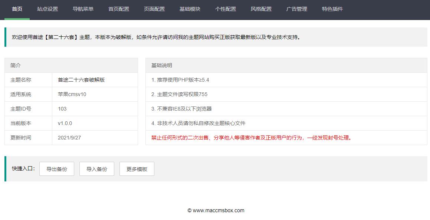Click the 导出备份 export backup button
The height and width of the screenshot is (220, 430).
coord(56,168)
